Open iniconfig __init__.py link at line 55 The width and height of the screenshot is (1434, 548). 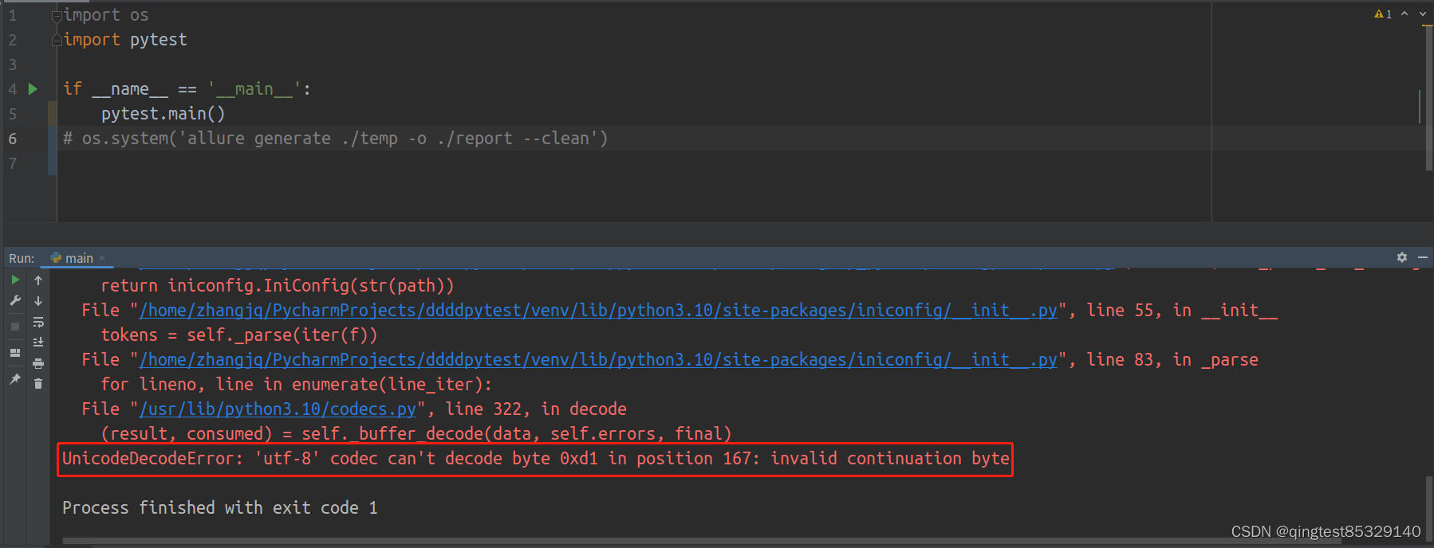598,311
